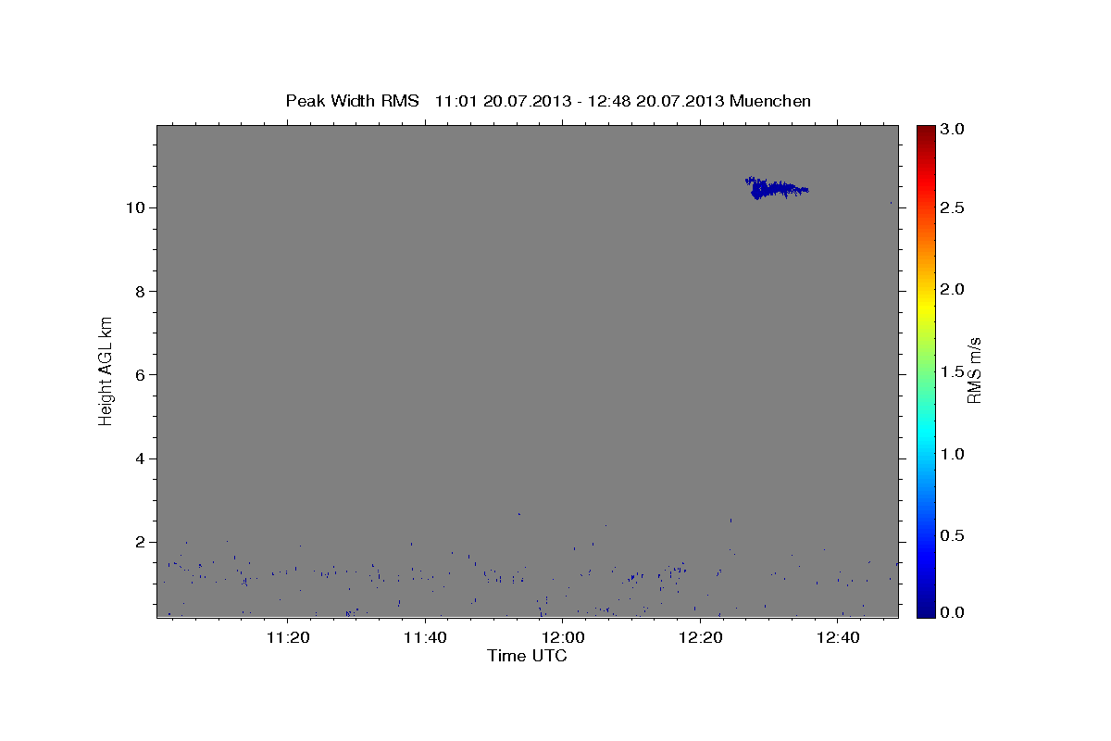Click the 'Muenchen' location in title

770,101
